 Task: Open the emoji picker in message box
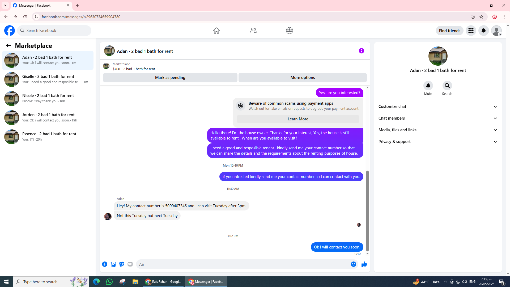353,264
